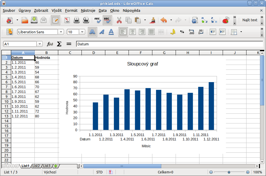266x176 pixels.
Task: Sort descending with the Z-A icon
Action: (x=214, y=20)
